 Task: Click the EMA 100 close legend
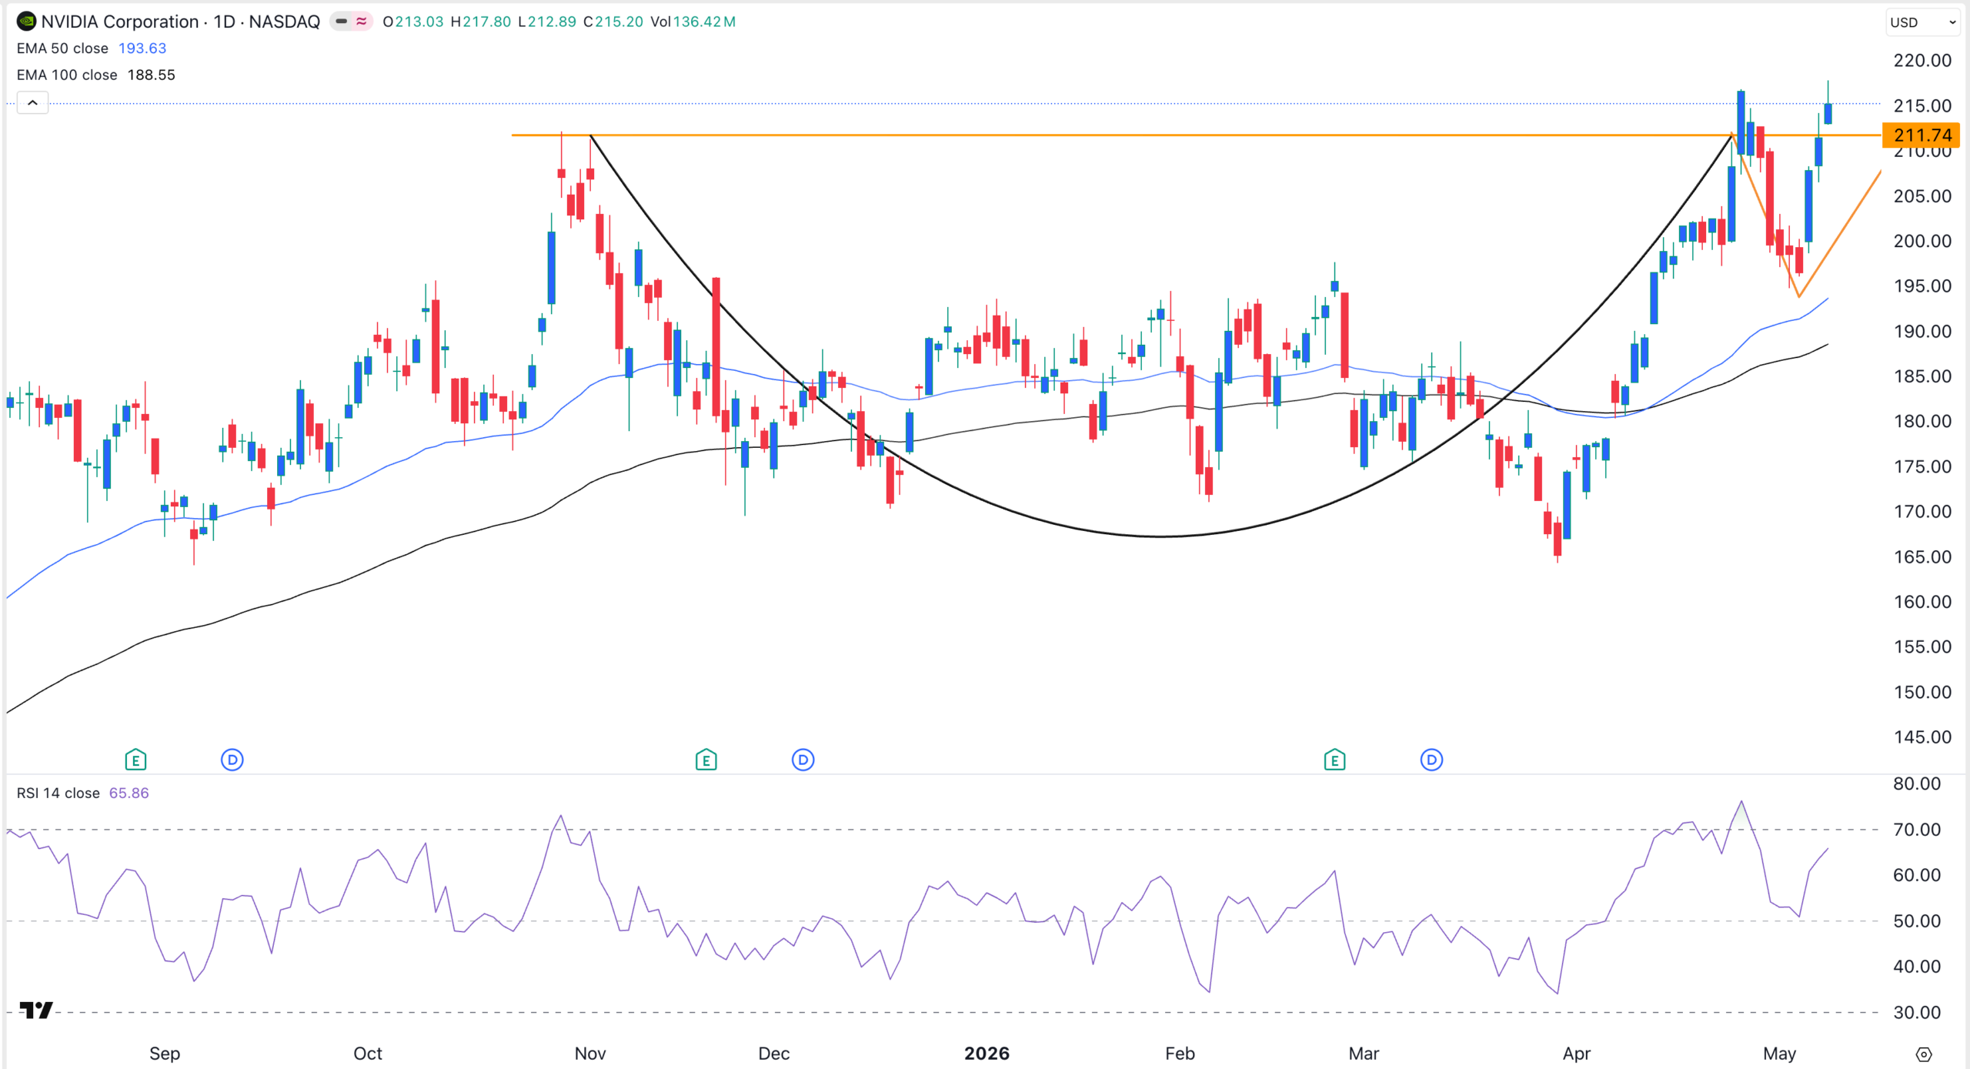click(67, 75)
